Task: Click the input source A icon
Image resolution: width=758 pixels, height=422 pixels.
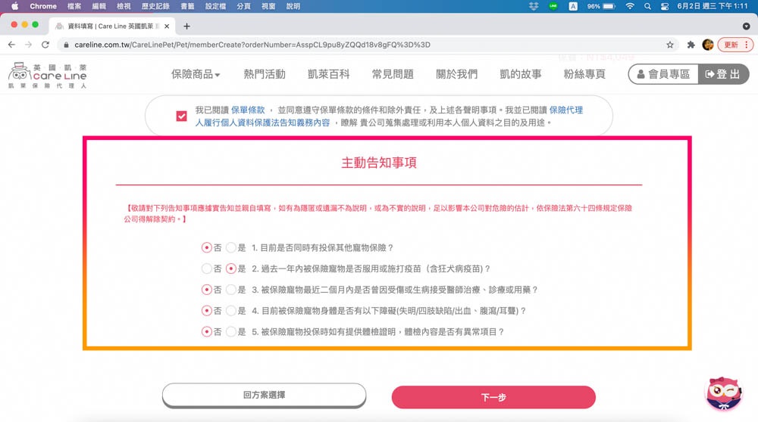Action: tap(573, 6)
